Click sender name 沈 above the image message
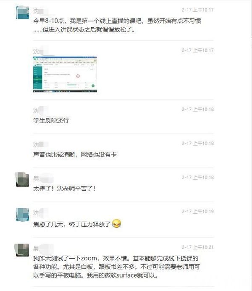Image resolution: width=252 pixels, height=291 pixels. [36, 51]
